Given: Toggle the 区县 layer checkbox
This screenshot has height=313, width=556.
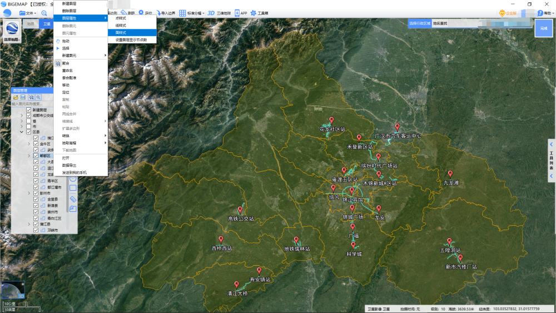Looking at the screenshot, I should (28, 132).
